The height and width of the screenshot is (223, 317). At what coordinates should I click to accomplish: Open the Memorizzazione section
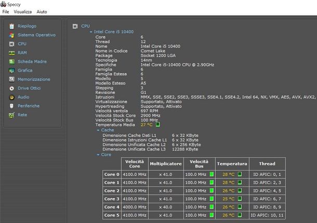pyautogui.click(x=34, y=79)
